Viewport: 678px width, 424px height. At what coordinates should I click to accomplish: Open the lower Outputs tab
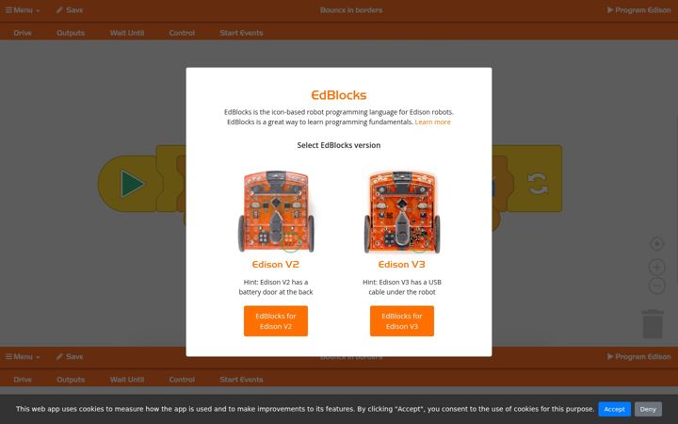71,380
